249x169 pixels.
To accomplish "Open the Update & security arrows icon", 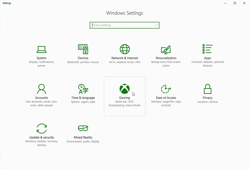I will (42, 129).
